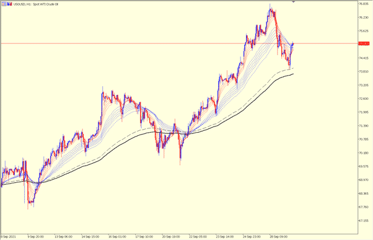This screenshot has height=240, width=373.
Task: Click the 17 Sep 10:00 time label
Action: click(144, 237)
